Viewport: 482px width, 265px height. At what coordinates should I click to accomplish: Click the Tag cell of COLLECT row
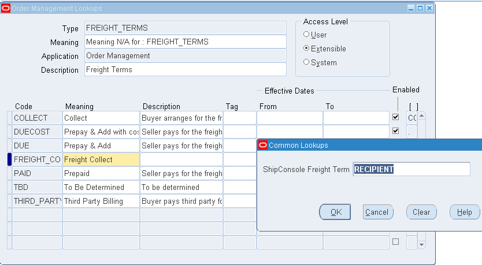click(240, 118)
